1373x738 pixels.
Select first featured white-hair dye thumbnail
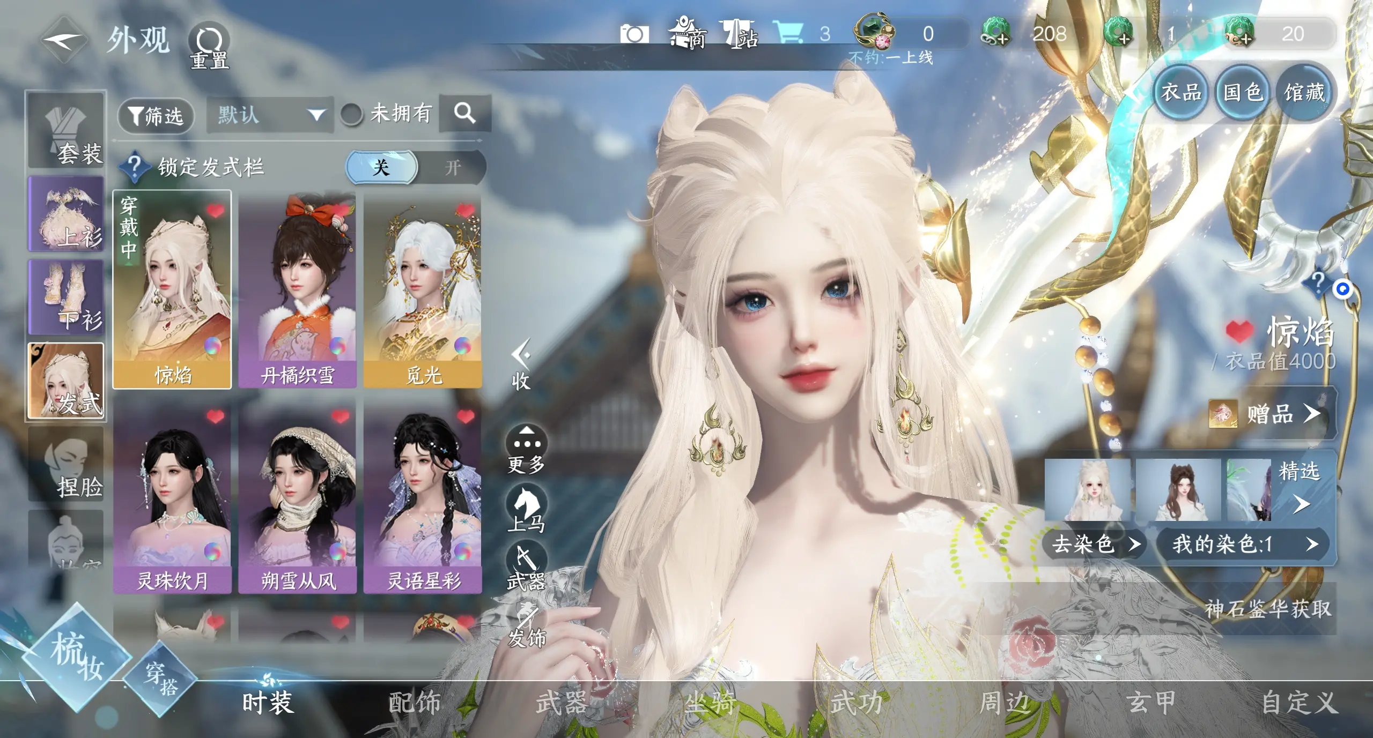[1087, 489]
